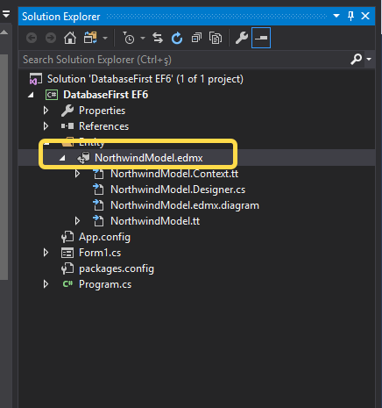382x408 pixels.
Task: Click the green C# icon for Program.cs
Action: [67, 283]
